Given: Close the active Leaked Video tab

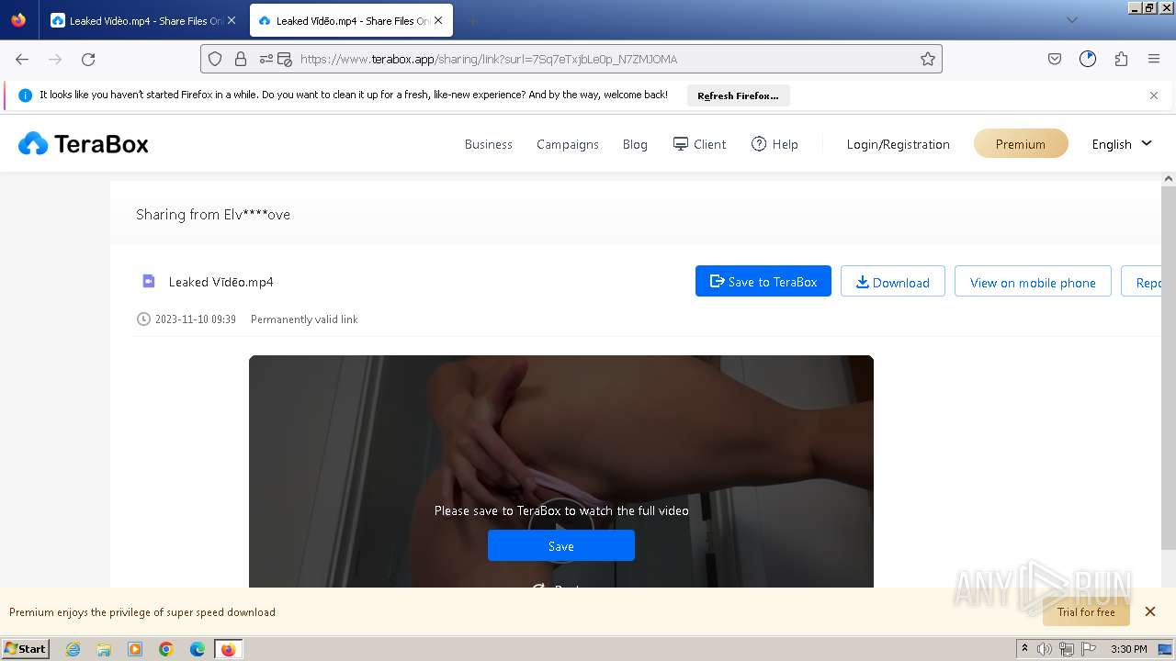Looking at the screenshot, I should coord(440,20).
